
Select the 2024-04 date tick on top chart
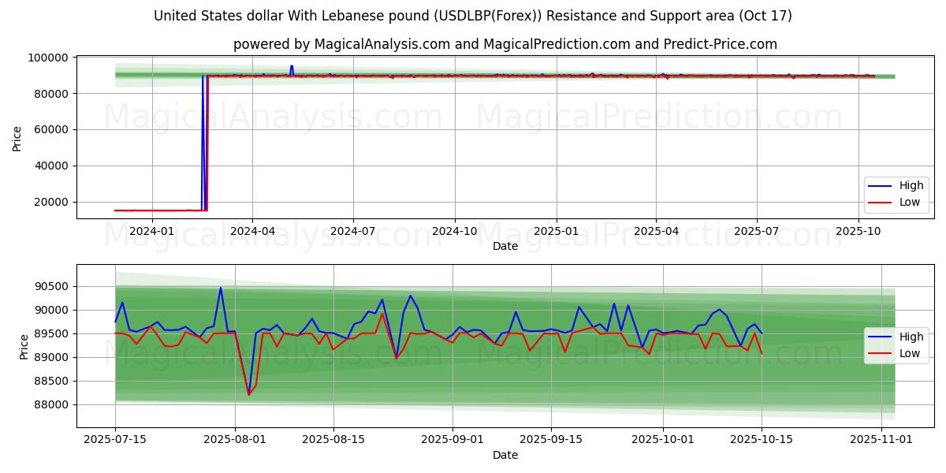(x=252, y=231)
